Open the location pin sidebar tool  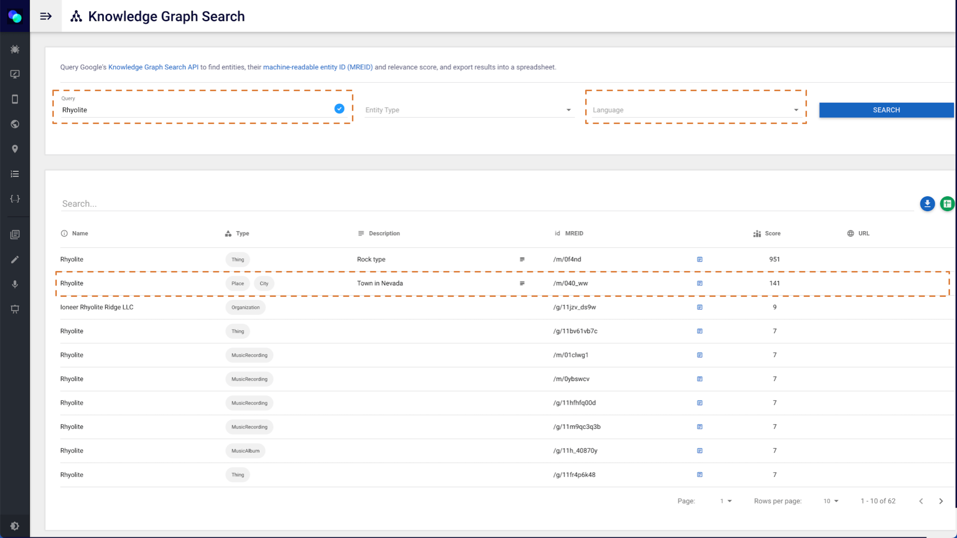[x=15, y=149]
